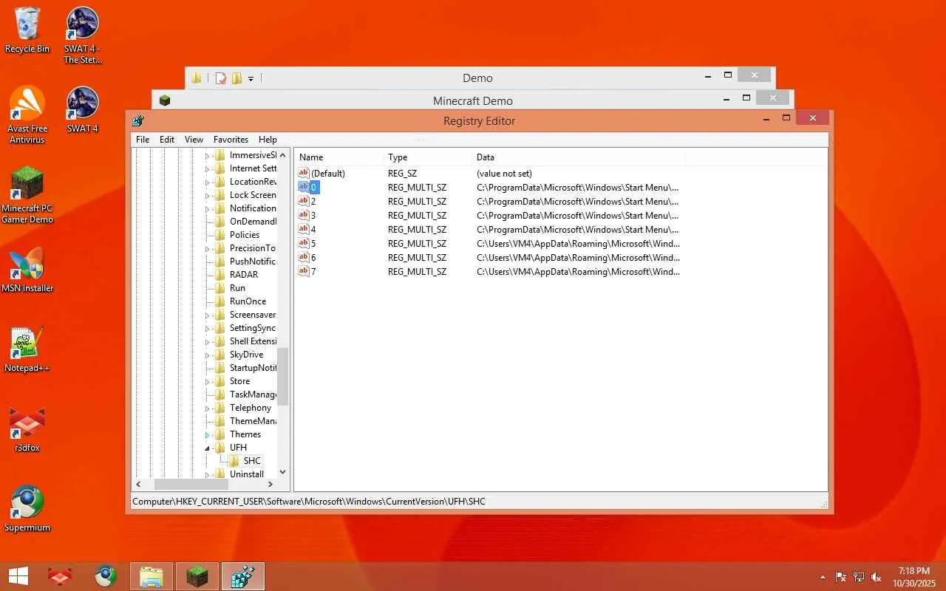Image resolution: width=946 pixels, height=591 pixels.
Task: Select Minecraft PC Gamer Demo desktop icon
Action: click(x=27, y=195)
